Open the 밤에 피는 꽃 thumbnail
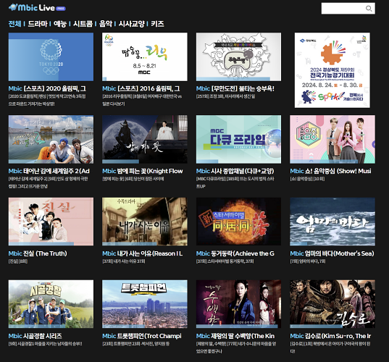Viewport: 389px width, 362px height. (x=145, y=139)
